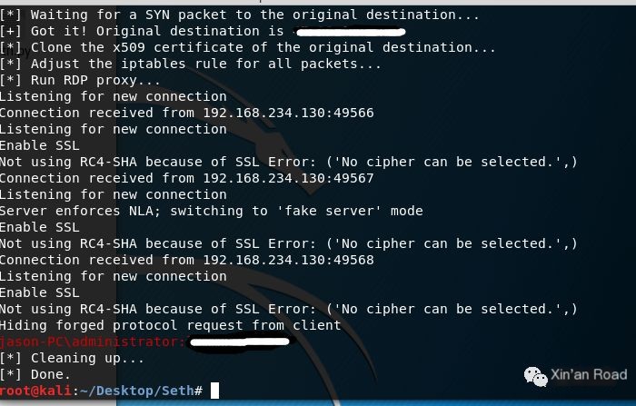
Task: Click the redacted password after administrator
Action: (240, 342)
